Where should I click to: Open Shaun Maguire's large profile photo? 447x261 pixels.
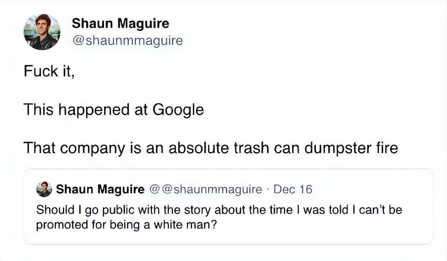[x=42, y=32]
